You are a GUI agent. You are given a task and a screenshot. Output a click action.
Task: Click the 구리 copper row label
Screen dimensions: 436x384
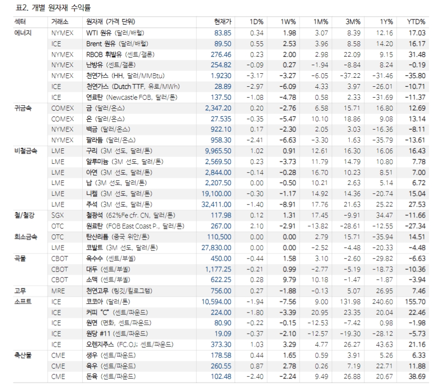[91, 151]
